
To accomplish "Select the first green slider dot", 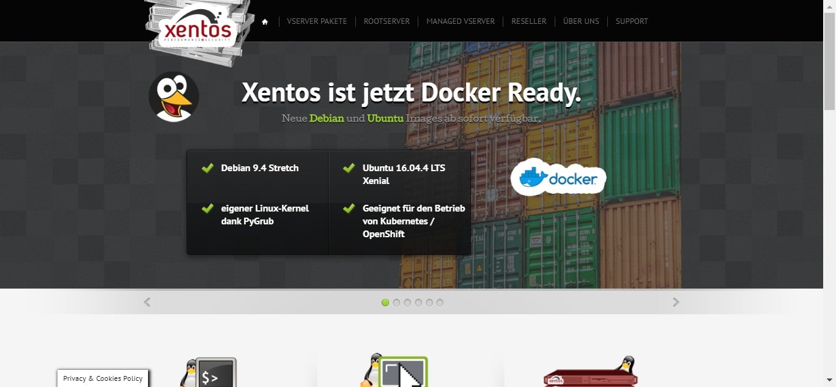I will tap(385, 303).
